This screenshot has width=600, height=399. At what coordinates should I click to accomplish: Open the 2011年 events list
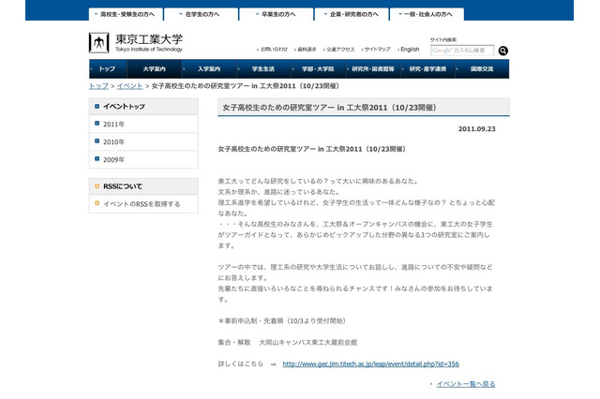click(143, 125)
